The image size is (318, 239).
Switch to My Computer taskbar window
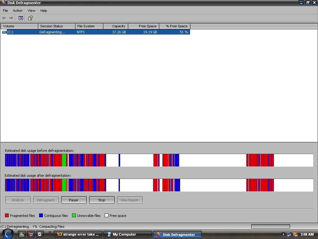coord(127,234)
